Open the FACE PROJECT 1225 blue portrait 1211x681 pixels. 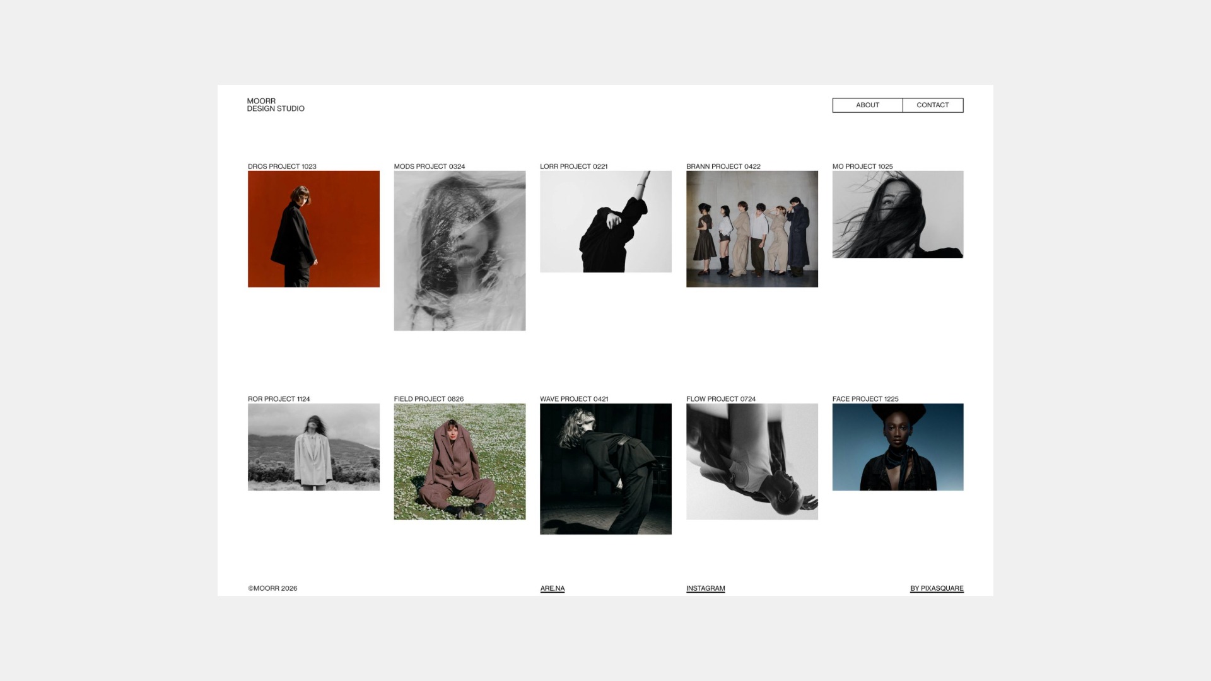coord(898,447)
